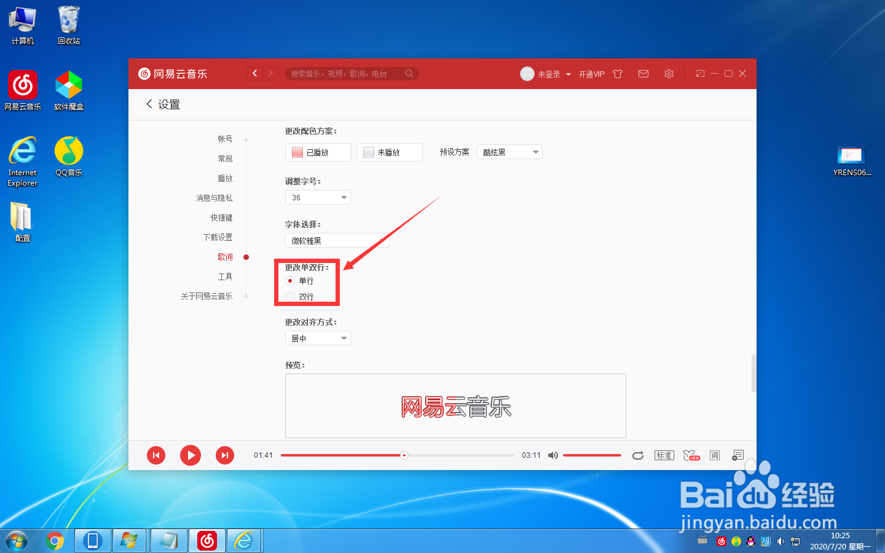The width and height of the screenshot is (885, 553).
Task: Open the playlist icon in the player bar
Action: click(737, 455)
